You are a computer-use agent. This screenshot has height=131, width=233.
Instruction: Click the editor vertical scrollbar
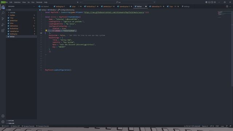pyautogui.click(x=232, y=48)
